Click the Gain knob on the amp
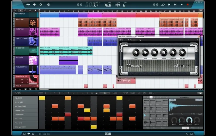Image resolution: width=216 pixels, height=136 pixels. pos(136,52)
